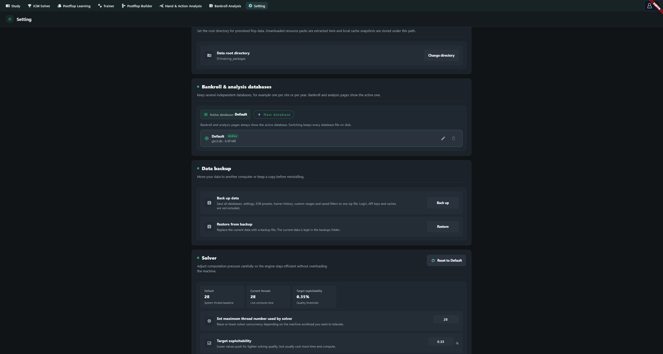This screenshot has width=663, height=354.
Task: Click the Back up data archive icon
Action: pyautogui.click(x=209, y=203)
